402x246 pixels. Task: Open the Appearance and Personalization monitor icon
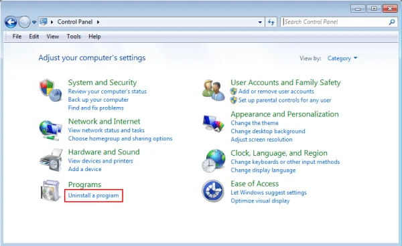tap(213, 124)
